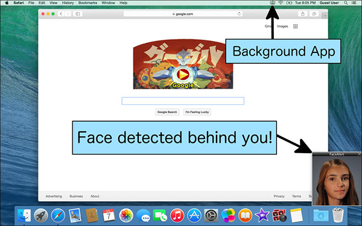Click the FaceAlert detected face image
The height and width of the screenshot is (226, 362).
pos(337,181)
